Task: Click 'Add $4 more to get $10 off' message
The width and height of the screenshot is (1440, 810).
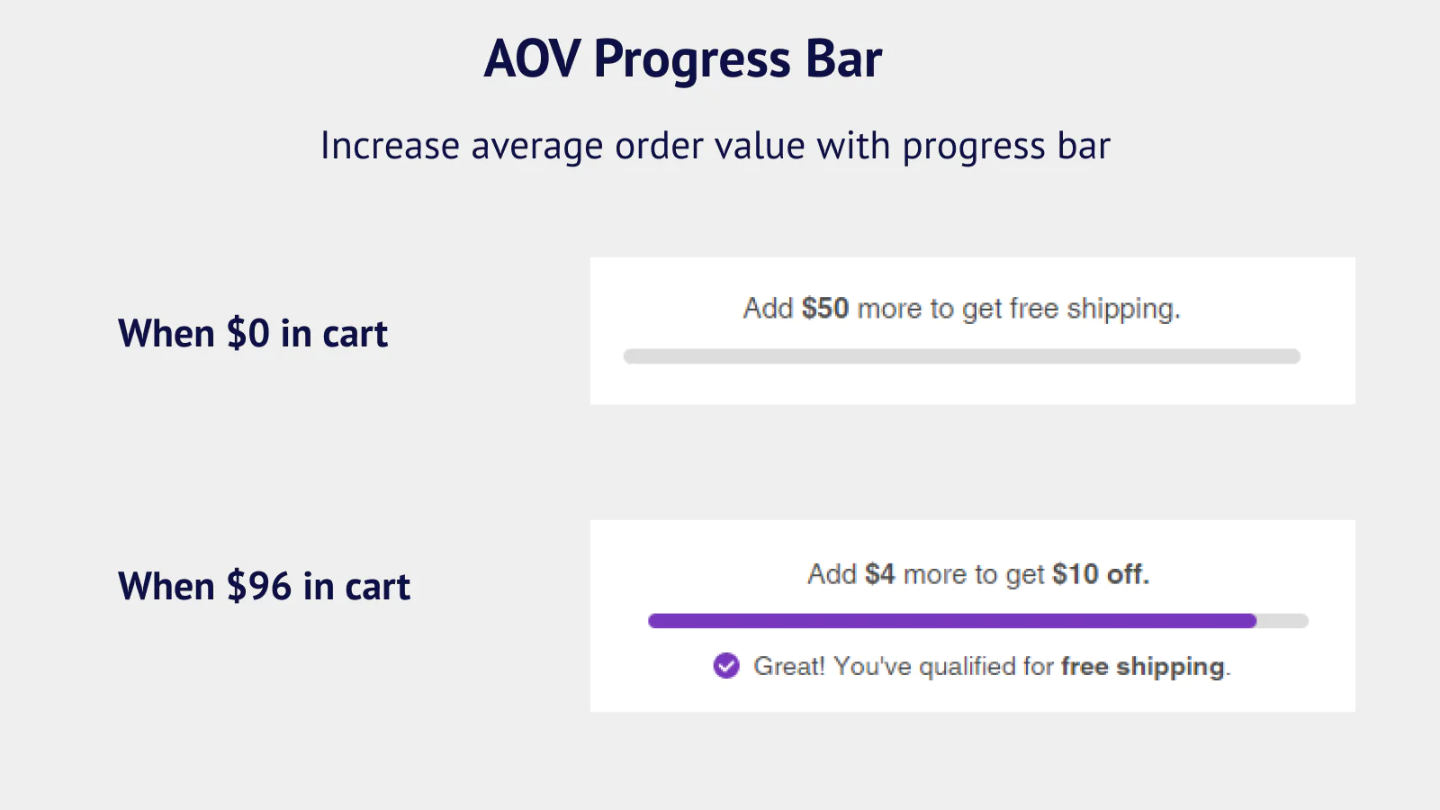Action: tap(977, 574)
